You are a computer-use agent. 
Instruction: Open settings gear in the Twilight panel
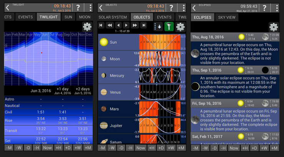tap(87, 26)
